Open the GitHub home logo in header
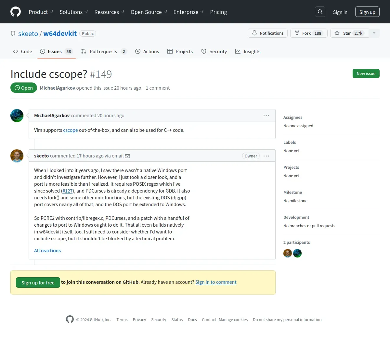This screenshot has height=338, width=390. point(16,12)
